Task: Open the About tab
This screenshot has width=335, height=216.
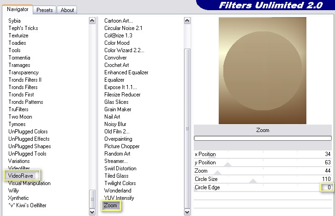Action: click(67, 10)
